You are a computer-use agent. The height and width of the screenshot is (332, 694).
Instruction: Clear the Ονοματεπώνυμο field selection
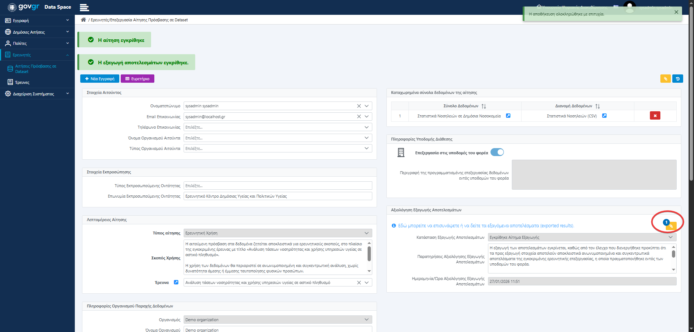tap(359, 106)
